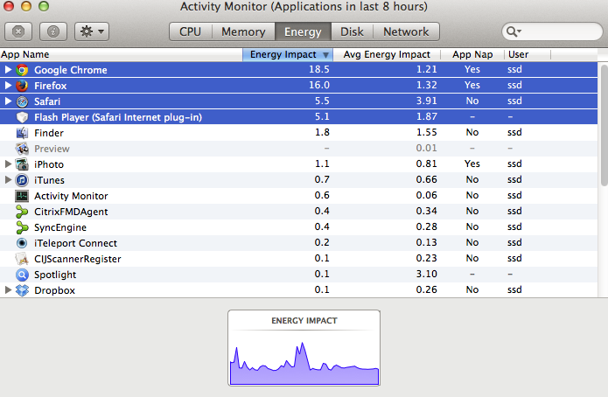
Task: Click the green zoom window button
Action: [x=44, y=6]
